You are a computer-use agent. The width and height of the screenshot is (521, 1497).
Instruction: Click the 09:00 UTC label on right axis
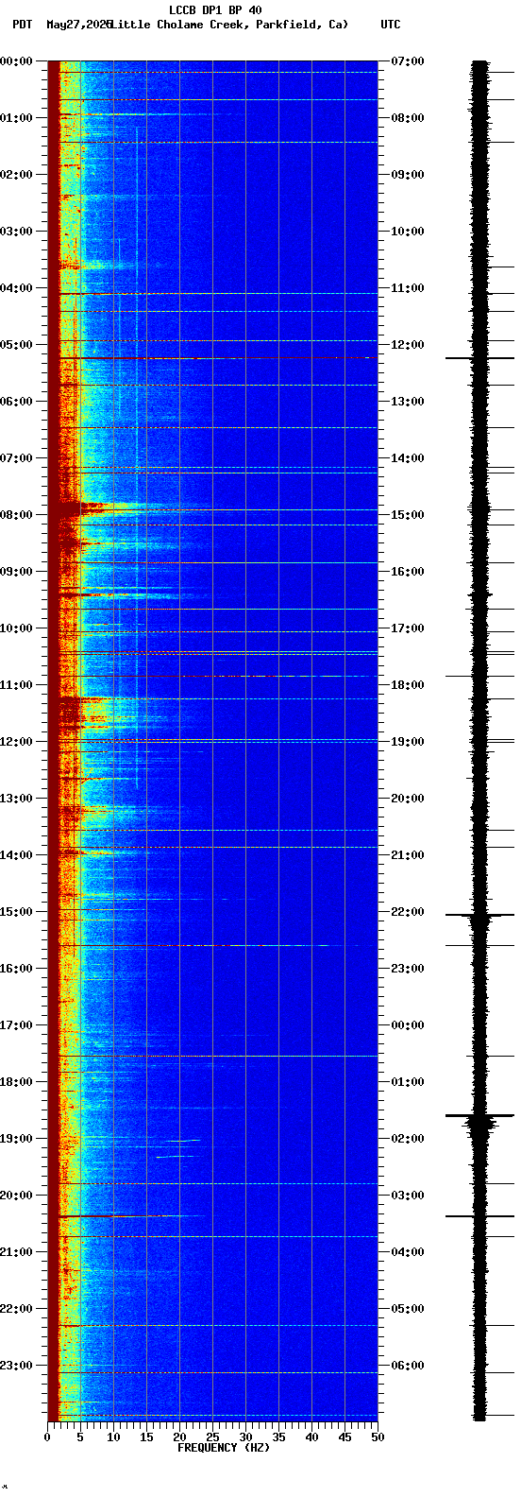tap(408, 175)
